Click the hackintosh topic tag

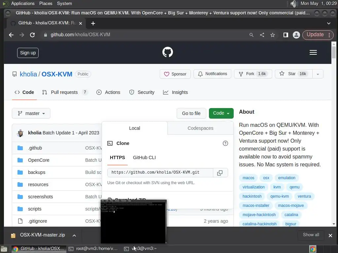[x=252, y=196]
